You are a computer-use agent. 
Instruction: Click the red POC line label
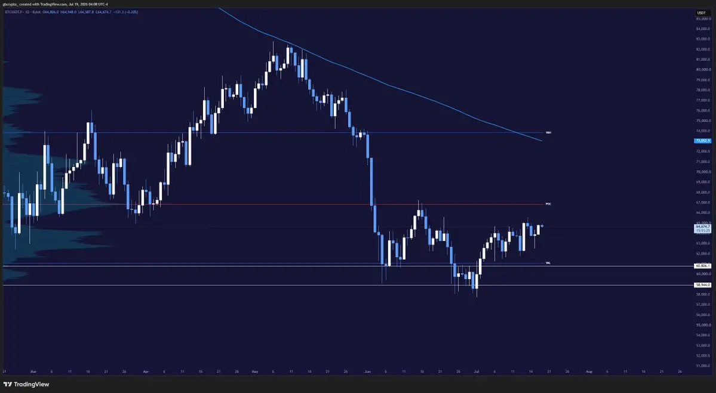coord(548,204)
